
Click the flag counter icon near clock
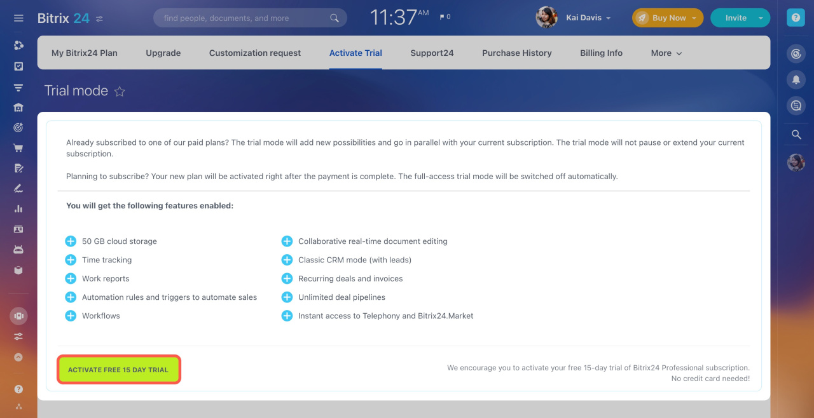pos(445,17)
